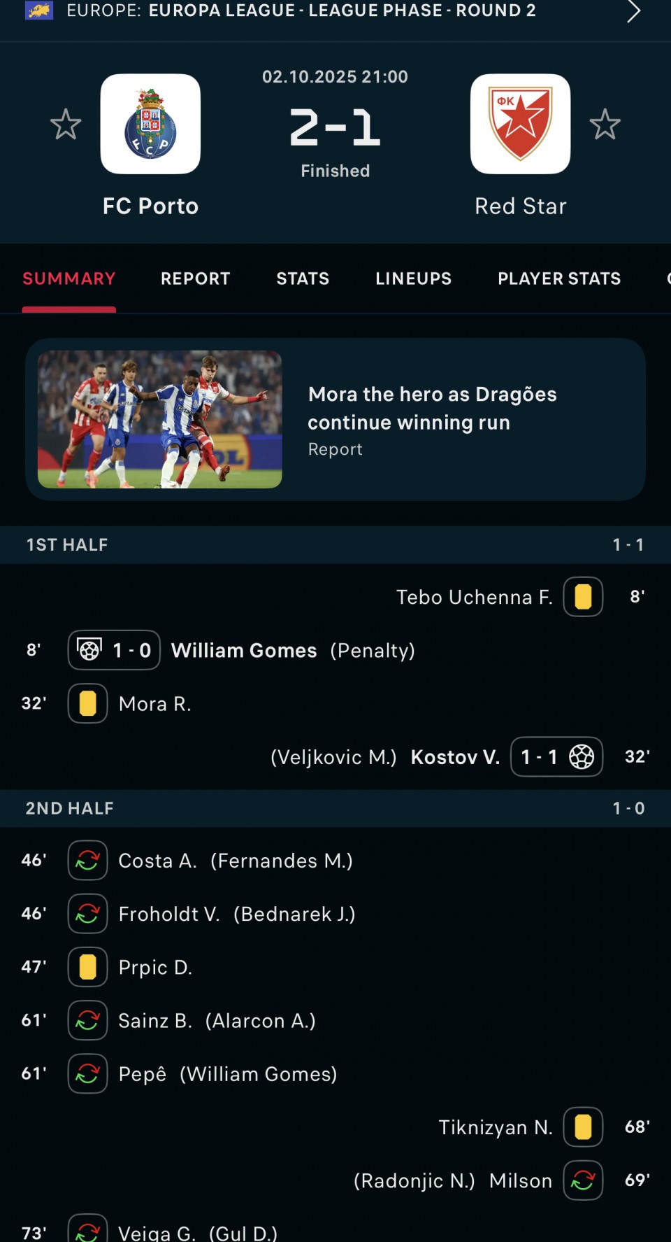Open the Report tab
This screenshot has height=1242, width=671.
[x=195, y=278]
